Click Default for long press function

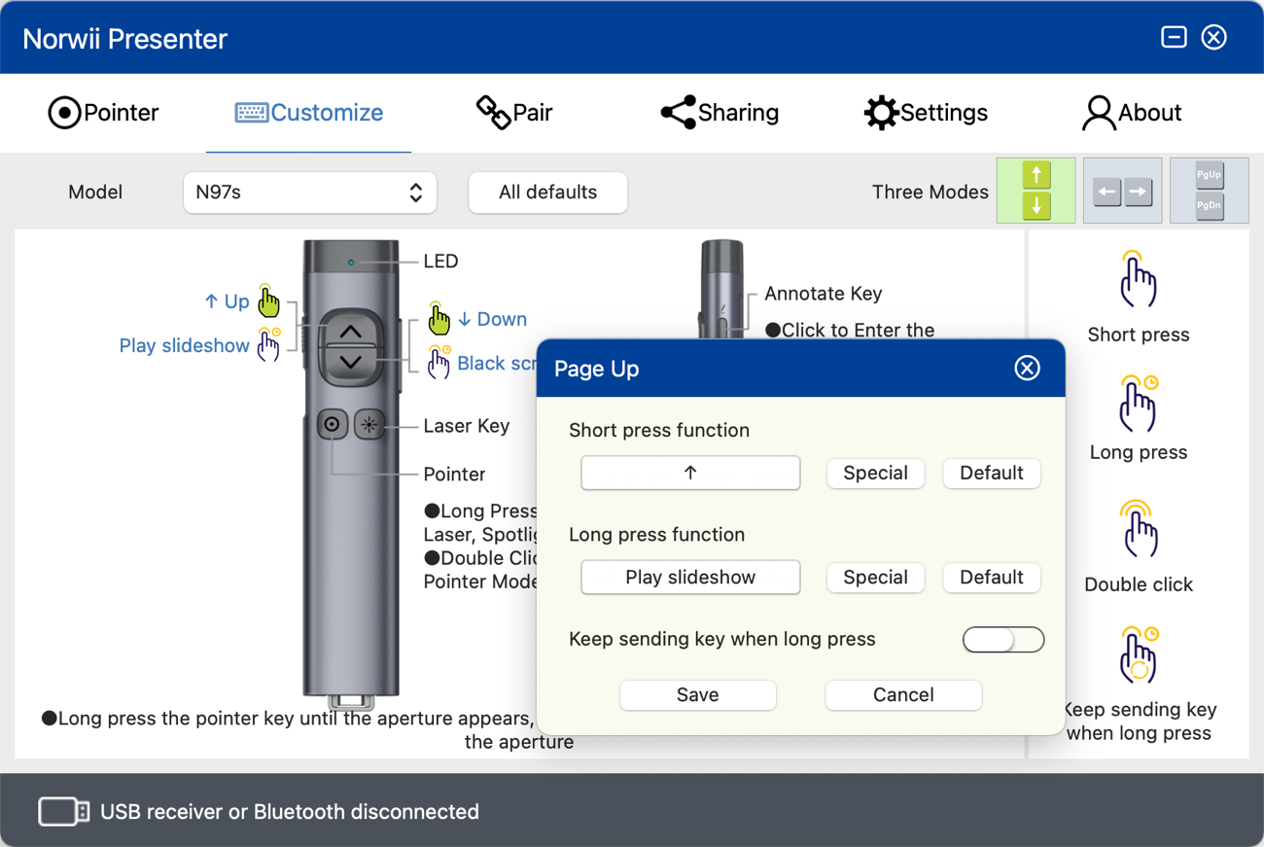(992, 577)
